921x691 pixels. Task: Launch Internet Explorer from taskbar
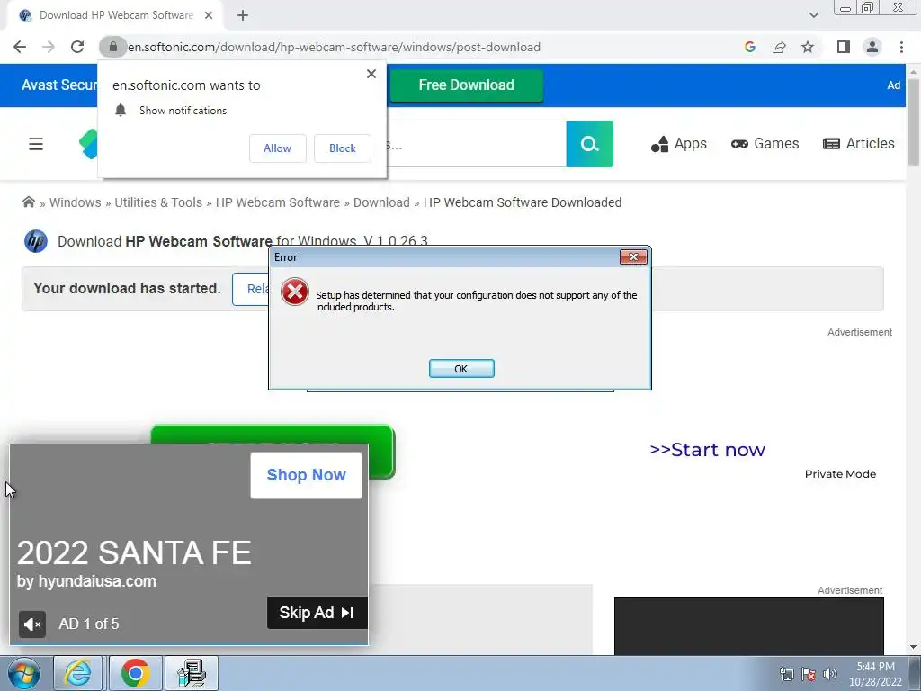[x=78, y=673]
